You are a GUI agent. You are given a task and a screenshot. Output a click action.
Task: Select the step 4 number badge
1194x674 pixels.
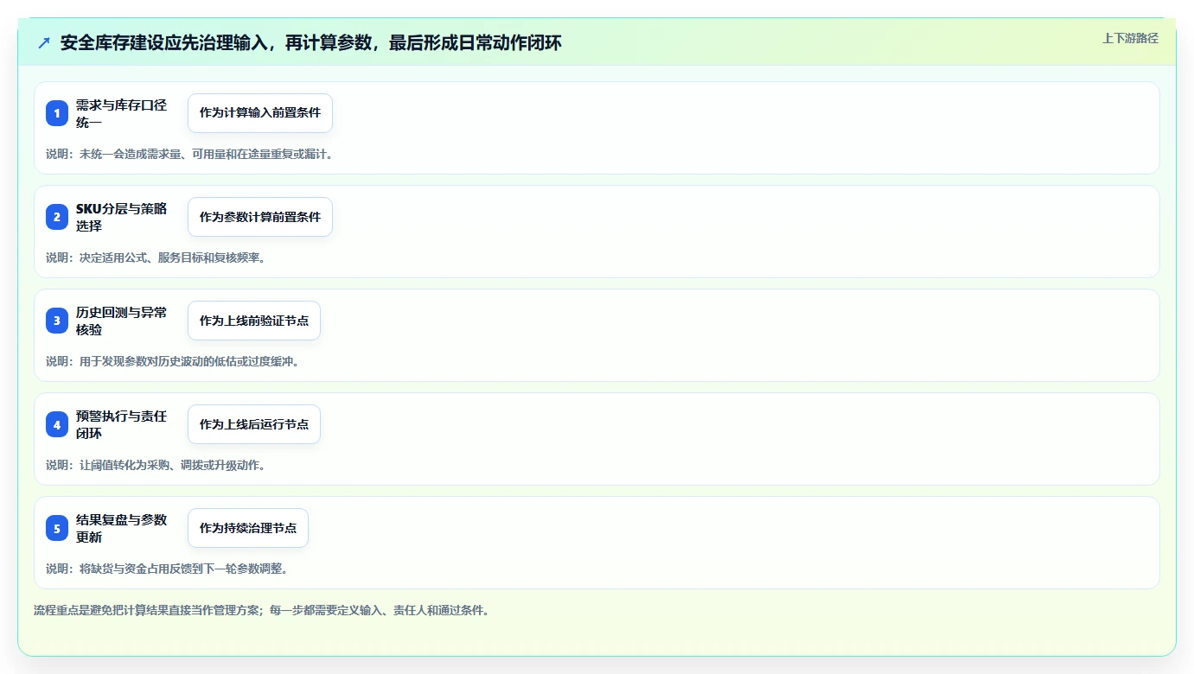click(57, 424)
